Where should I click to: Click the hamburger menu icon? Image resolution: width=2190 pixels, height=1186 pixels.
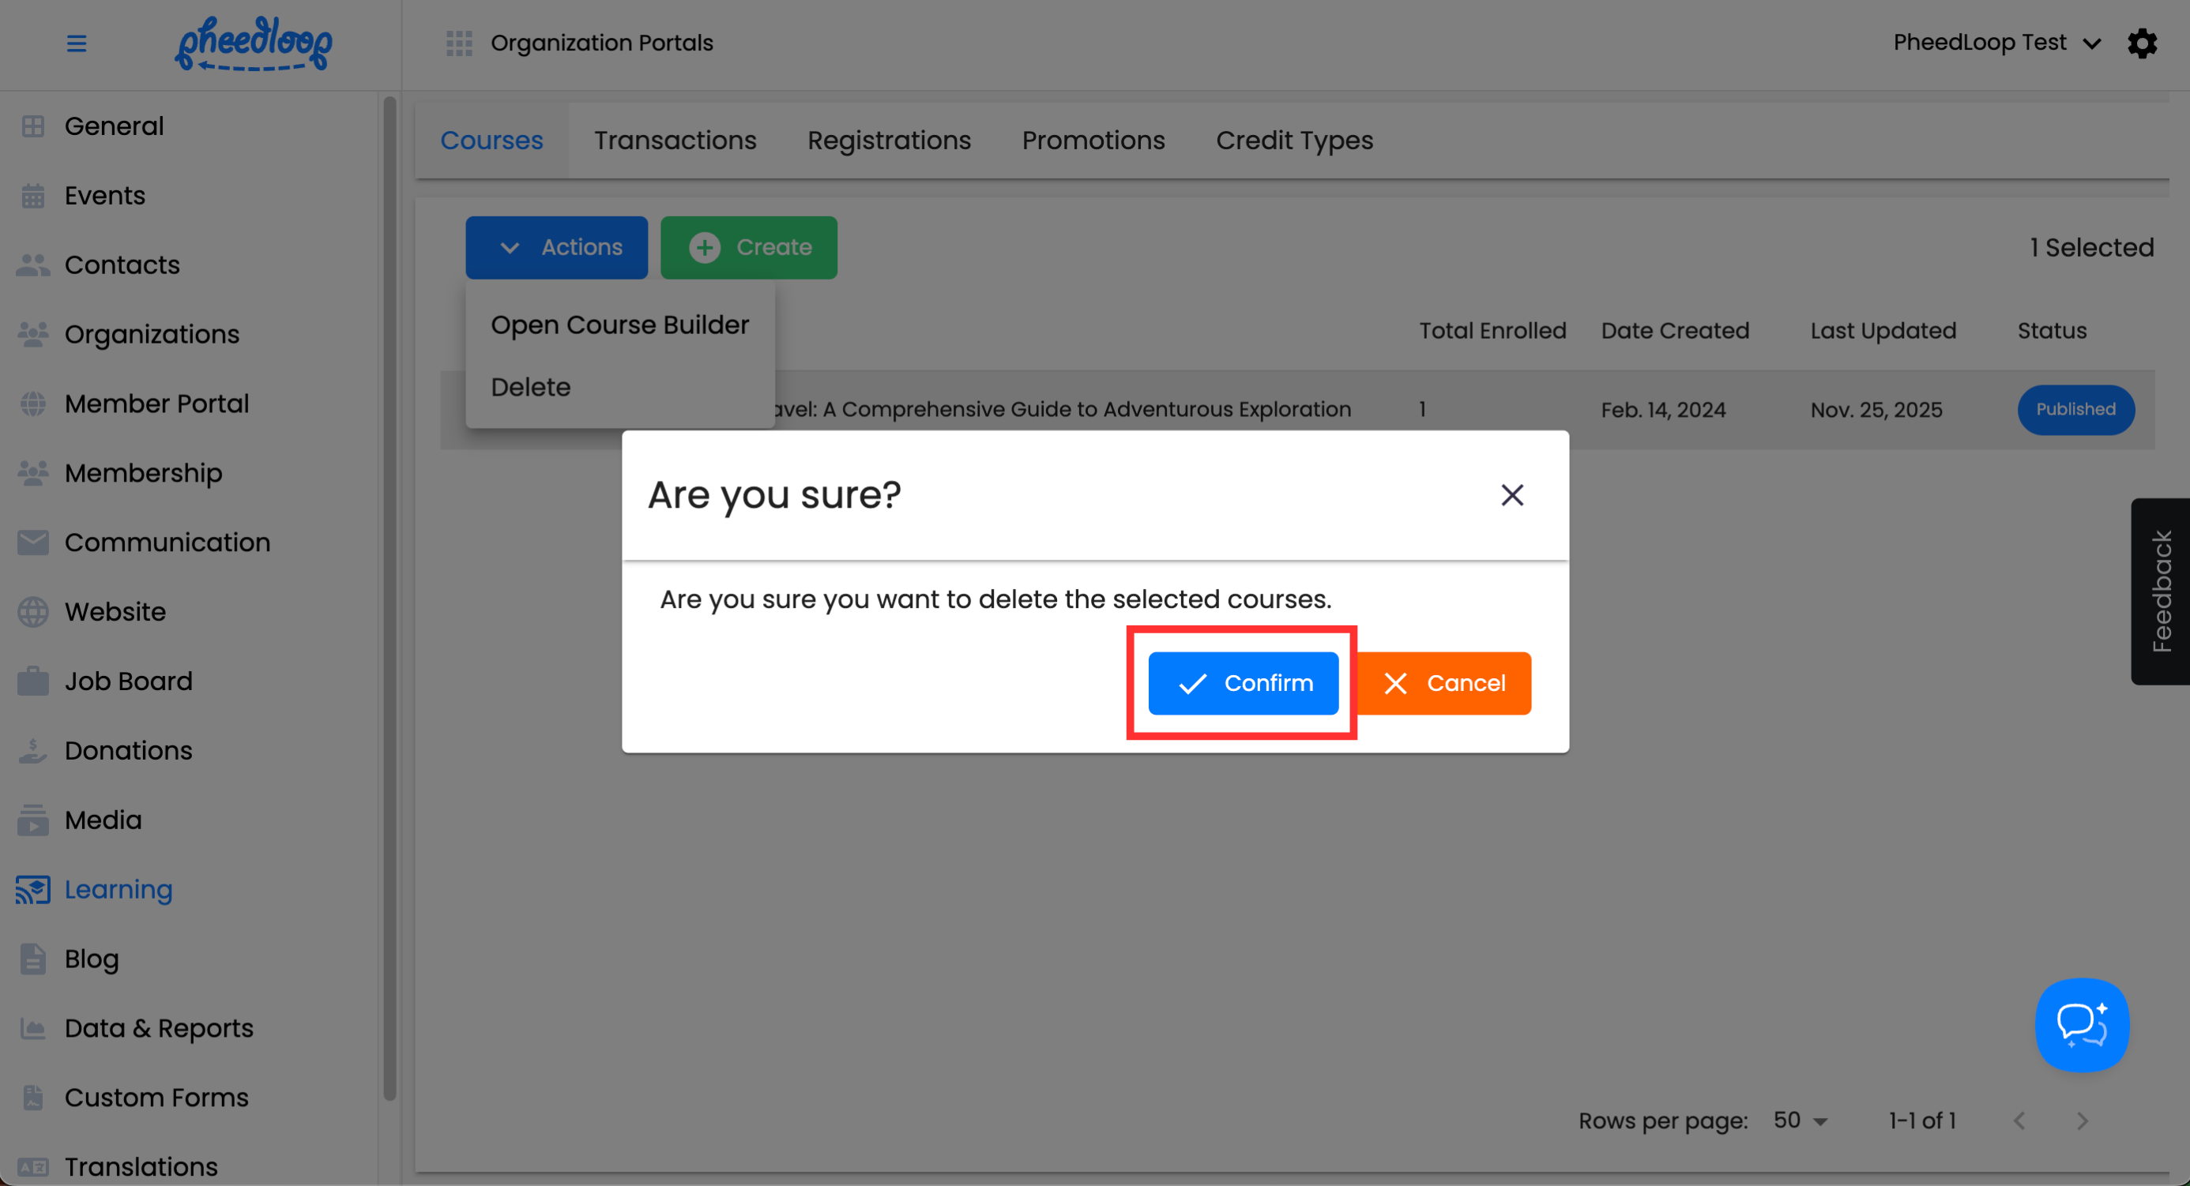pos(77,43)
